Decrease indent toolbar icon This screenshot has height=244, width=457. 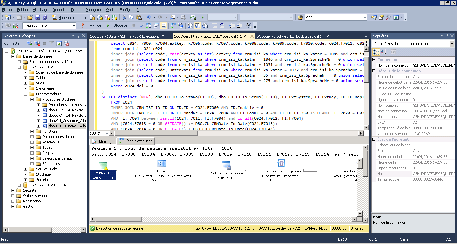(232, 26)
